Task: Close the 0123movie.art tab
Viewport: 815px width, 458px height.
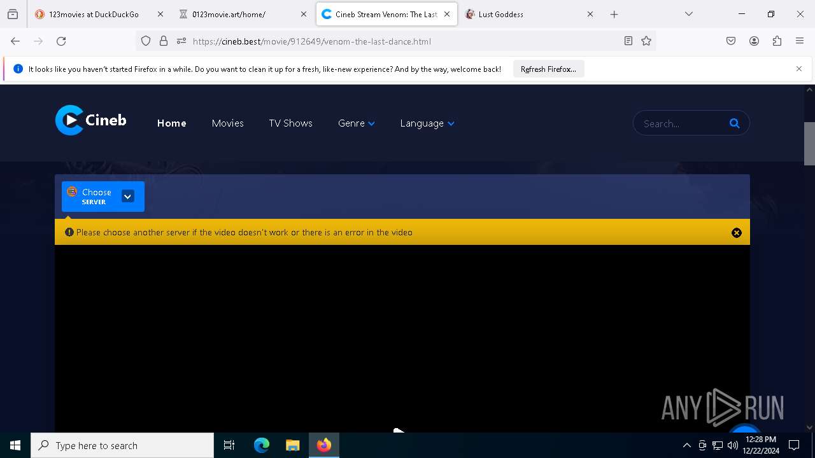Action: point(304,14)
